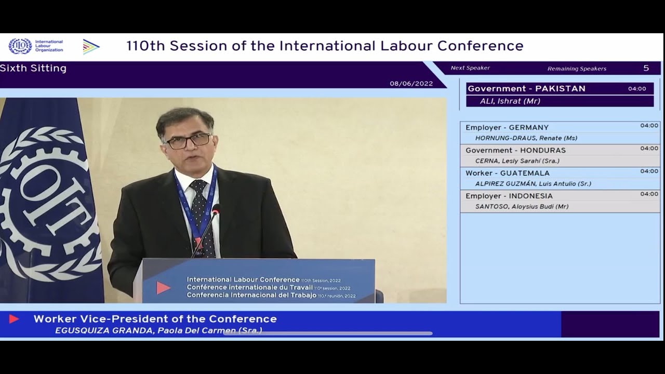
Task: Click the "110th Session of the International Labour Conference" title
Action: click(325, 46)
